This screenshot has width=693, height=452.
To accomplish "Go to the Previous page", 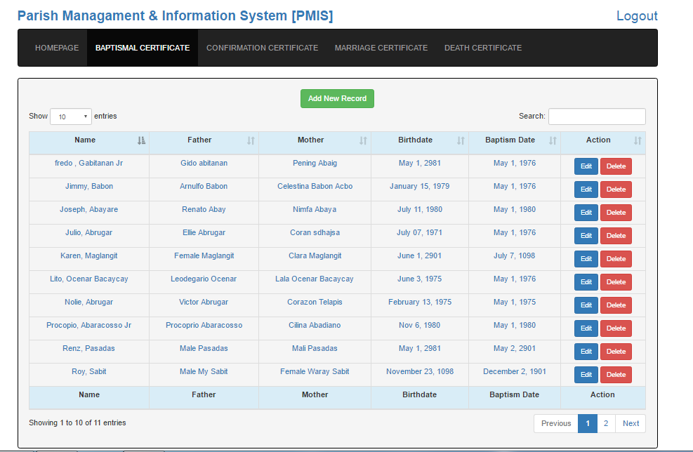I will [556, 423].
